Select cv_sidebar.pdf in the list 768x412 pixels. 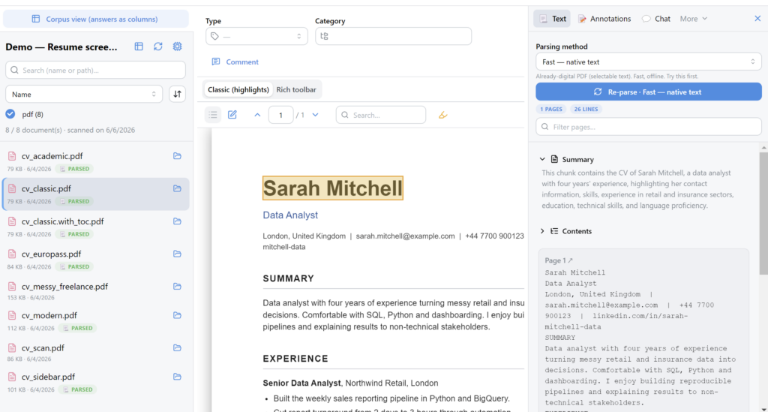pos(95,383)
